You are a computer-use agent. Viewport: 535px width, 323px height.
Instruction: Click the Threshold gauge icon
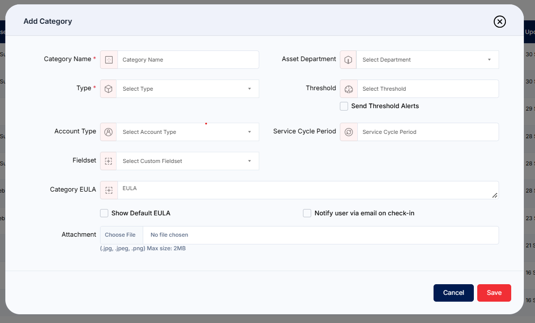point(349,89)
